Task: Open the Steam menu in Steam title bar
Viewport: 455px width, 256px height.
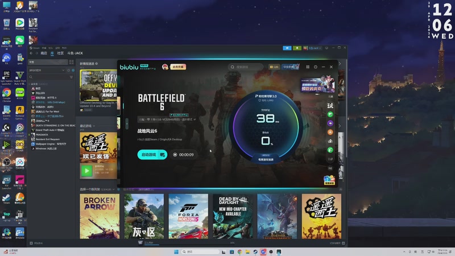Action: pyautogui.click(x=35, y=48)
